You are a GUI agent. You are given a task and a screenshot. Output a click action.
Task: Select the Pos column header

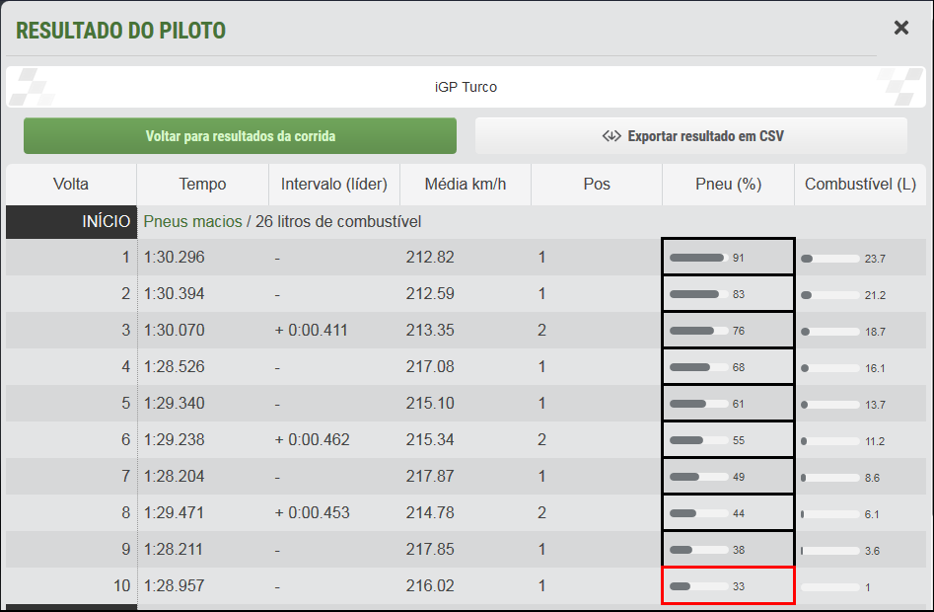coord(597,185)
